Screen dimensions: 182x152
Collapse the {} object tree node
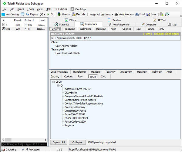(x=58, y=85)
